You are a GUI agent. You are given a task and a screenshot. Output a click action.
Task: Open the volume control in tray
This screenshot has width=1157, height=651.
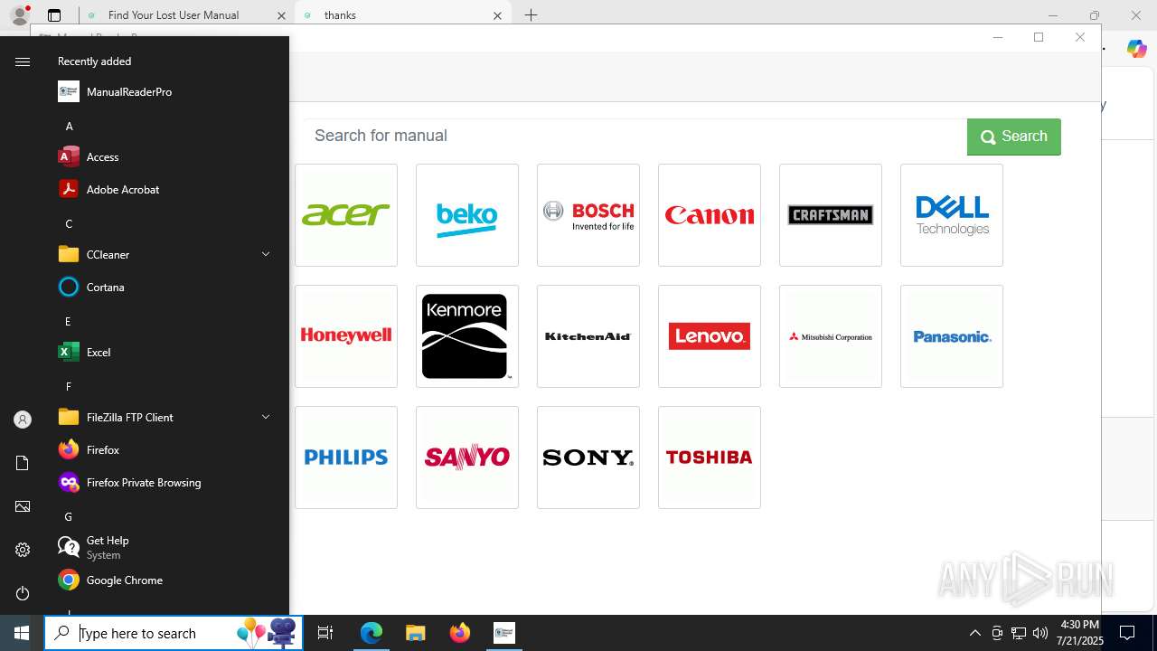(x=1040, y=633)
